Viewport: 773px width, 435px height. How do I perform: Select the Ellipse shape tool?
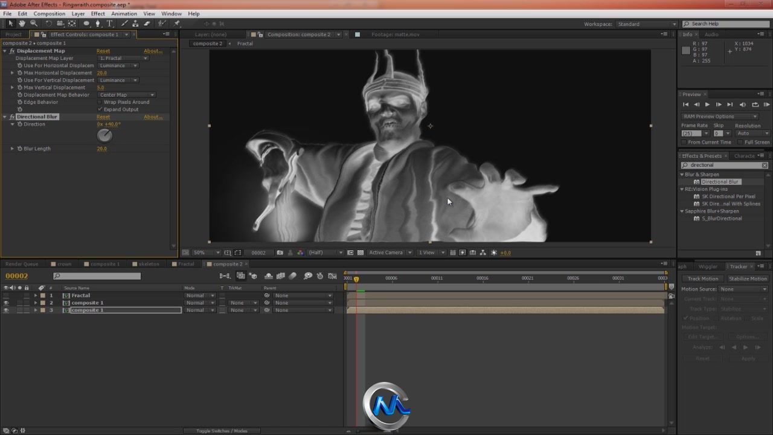click(86, 24)
